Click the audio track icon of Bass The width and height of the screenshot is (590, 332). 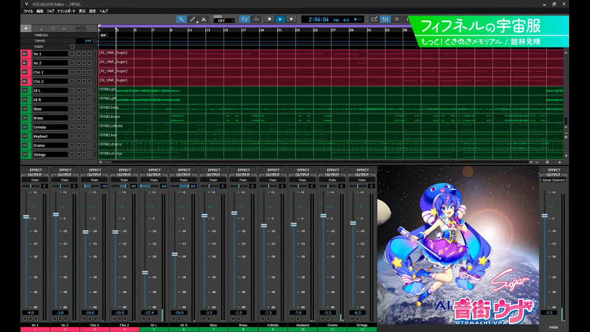[25, 109]
